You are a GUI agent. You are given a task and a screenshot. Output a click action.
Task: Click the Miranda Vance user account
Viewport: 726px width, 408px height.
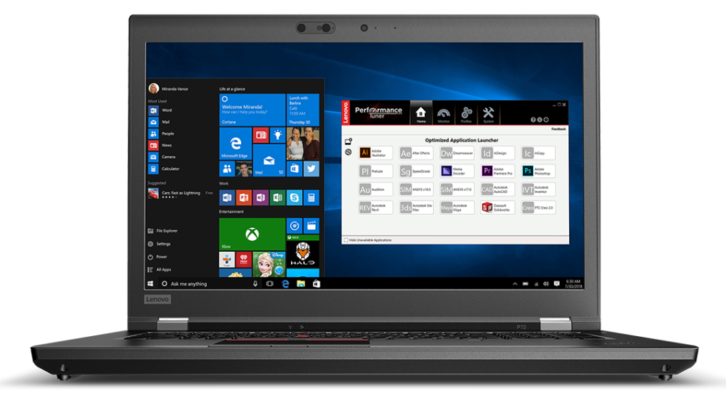pos(168,89)
